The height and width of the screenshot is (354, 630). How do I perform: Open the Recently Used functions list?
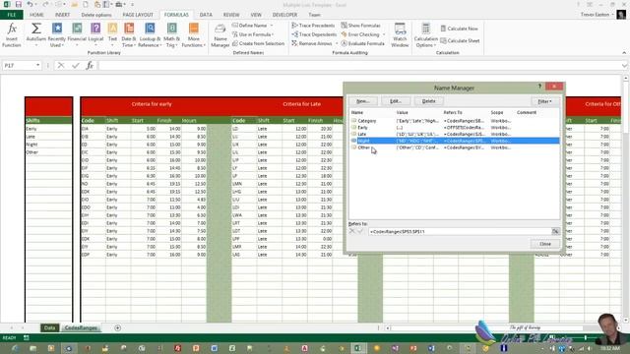pyautogui.click(x=57, y=35)
